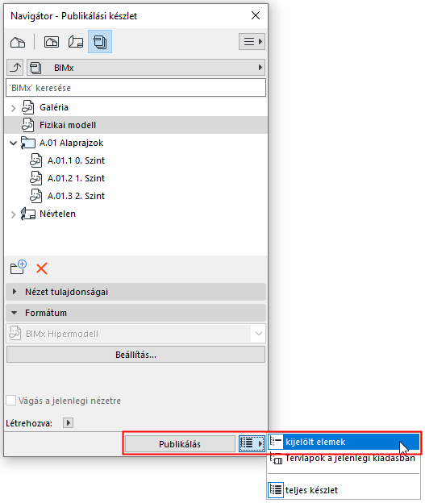The image size is (425, 503).
Task: Open the publish scope list button
Action: tap(252, 443)
